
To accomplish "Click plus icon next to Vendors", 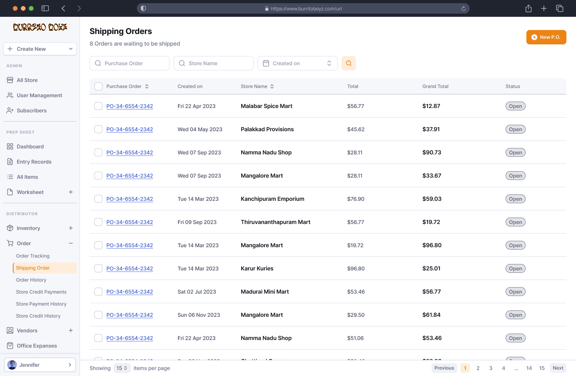I will (71, 330).
